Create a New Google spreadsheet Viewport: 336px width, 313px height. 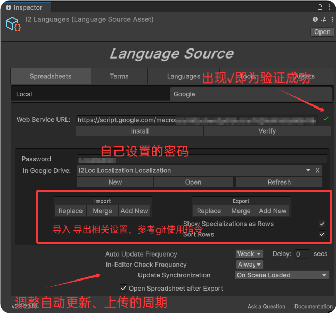pos(116,182)
